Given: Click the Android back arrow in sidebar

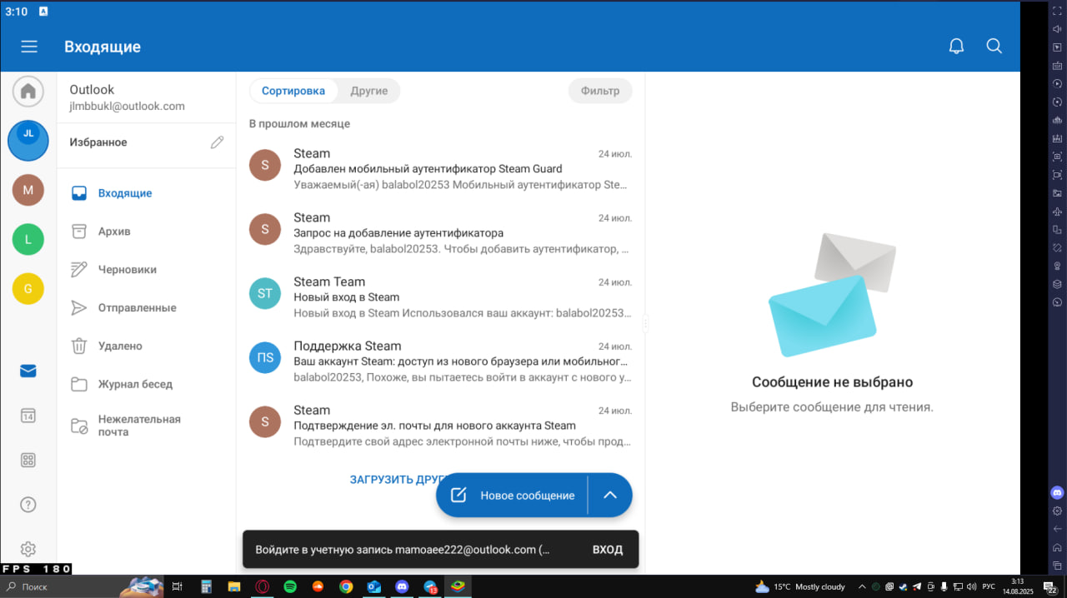Looking at the screenshot, I should (1057, 529).
